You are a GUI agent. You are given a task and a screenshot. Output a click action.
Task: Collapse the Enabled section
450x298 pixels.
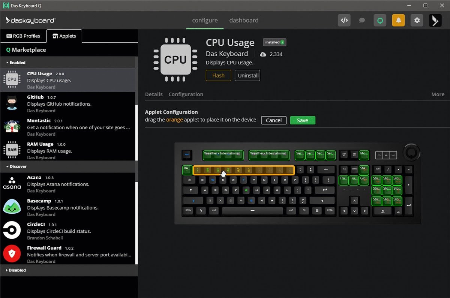click(16, 63)
